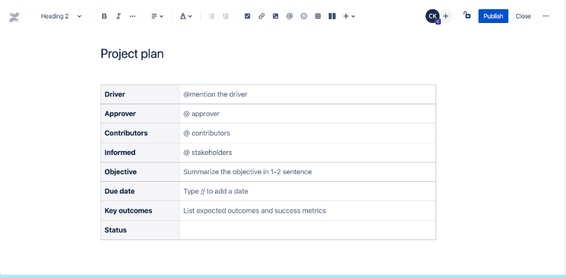Image resolution: width=566 pixels, height=277 pixels.
Task: Select the Approver header cell
Action: pyautogui.click(x=140, y=114)
